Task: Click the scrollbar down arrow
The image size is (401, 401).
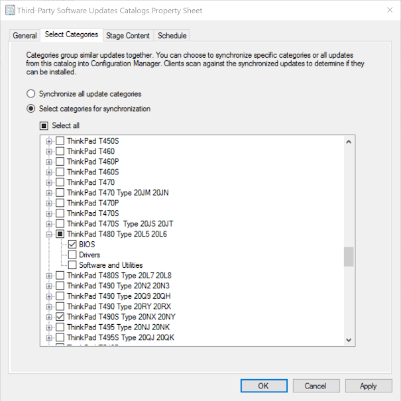Action: [349, 340]
